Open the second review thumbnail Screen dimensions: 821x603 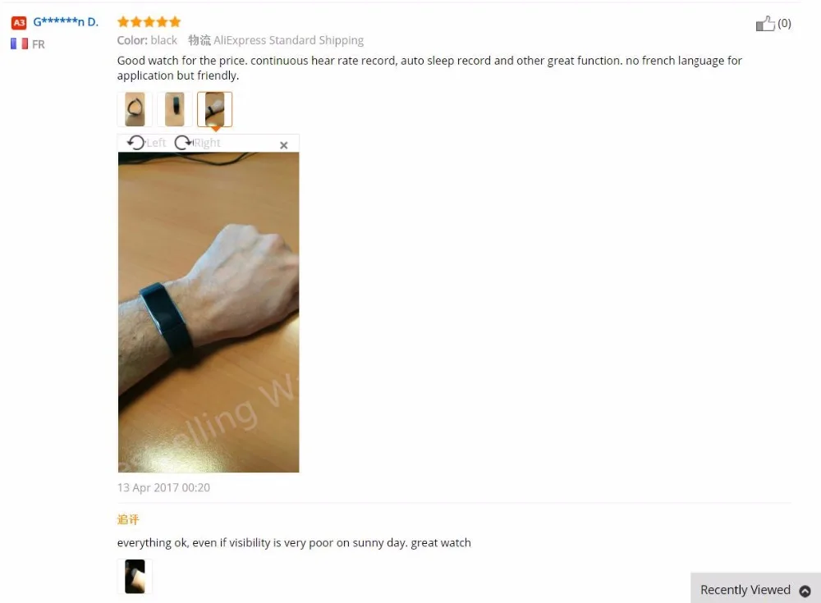pos(175,109)
